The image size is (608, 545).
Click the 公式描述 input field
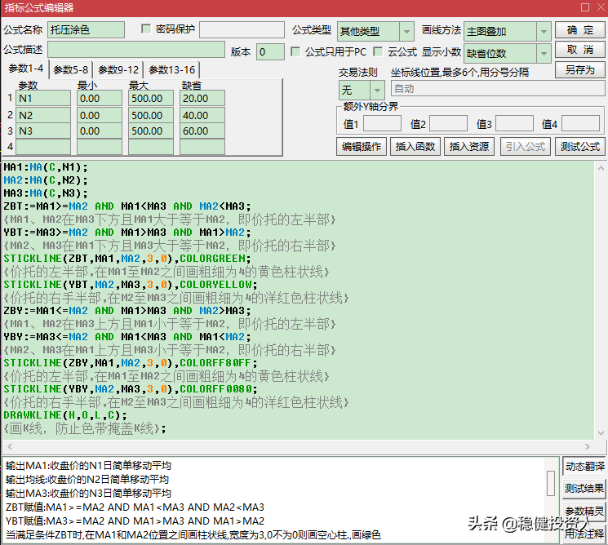pos(136,50)
